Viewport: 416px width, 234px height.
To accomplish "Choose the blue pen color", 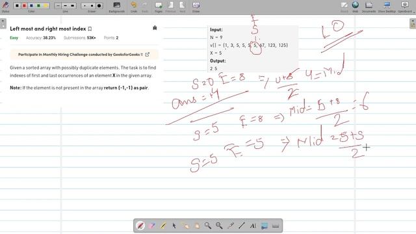I will tap(32, 6).
